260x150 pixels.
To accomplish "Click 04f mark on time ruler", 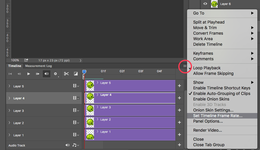I will coord(159,71).
